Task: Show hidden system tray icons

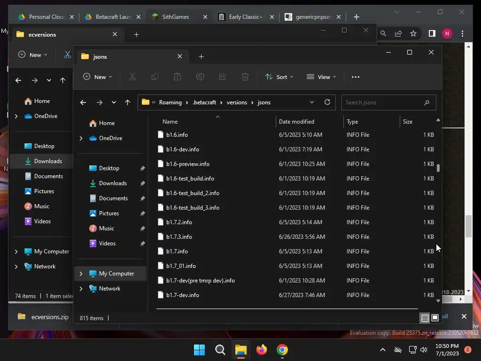Action: [383, 350]
